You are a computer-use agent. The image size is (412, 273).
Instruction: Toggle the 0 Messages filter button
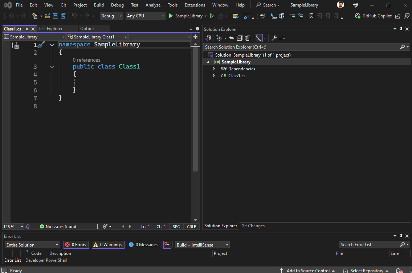tap(143, 245)
